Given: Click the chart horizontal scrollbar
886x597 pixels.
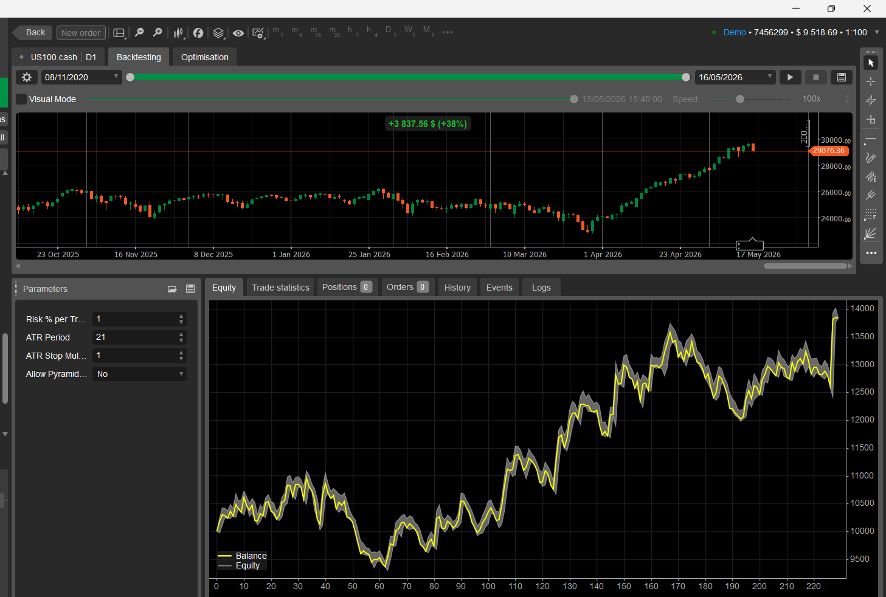Looking at the screenshot, I should pyautogui.click(x=805, y=266).
